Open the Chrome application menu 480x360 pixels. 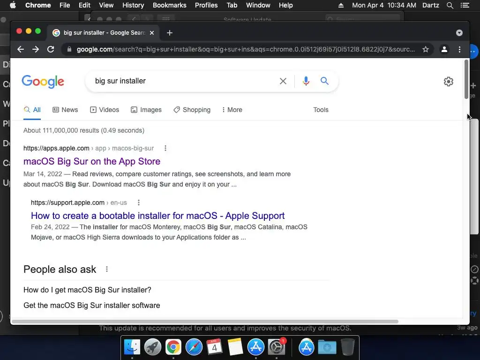[x=38, y=5]
